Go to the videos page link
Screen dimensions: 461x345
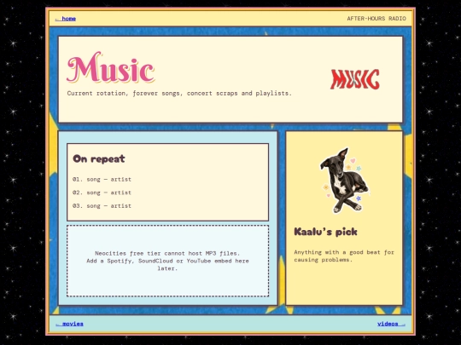click(x=391, y=324)
